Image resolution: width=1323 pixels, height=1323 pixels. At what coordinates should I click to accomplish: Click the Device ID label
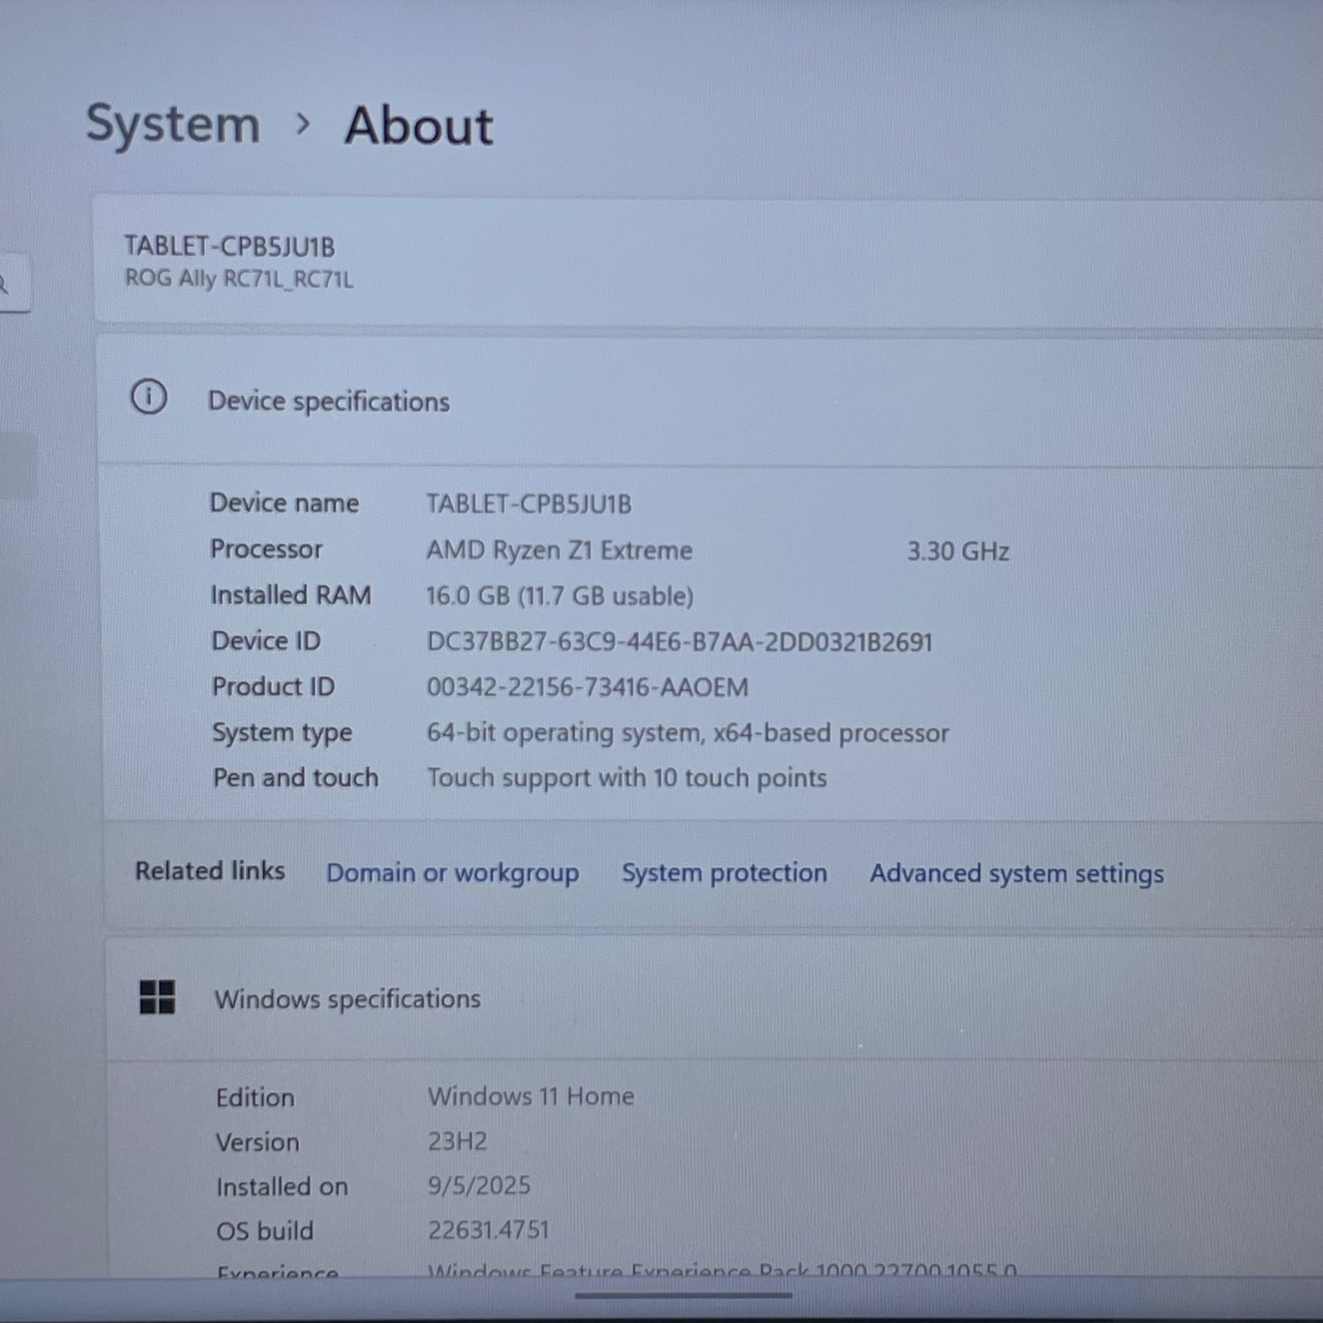click(266, 640)
